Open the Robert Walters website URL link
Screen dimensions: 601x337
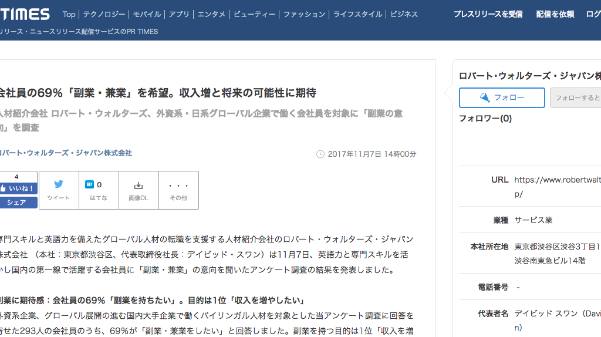558,187
